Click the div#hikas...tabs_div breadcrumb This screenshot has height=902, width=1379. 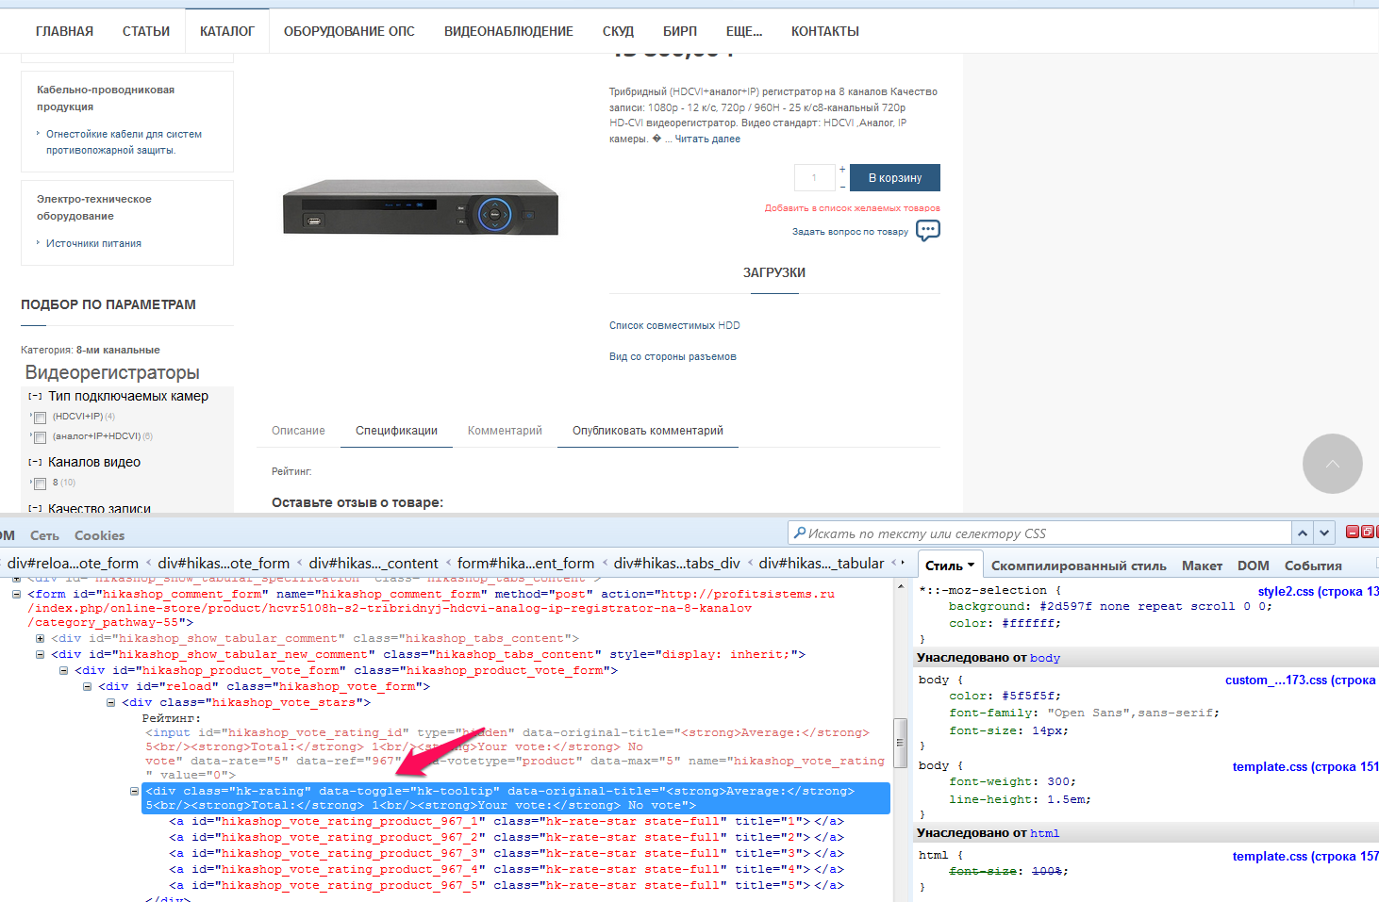677,563
